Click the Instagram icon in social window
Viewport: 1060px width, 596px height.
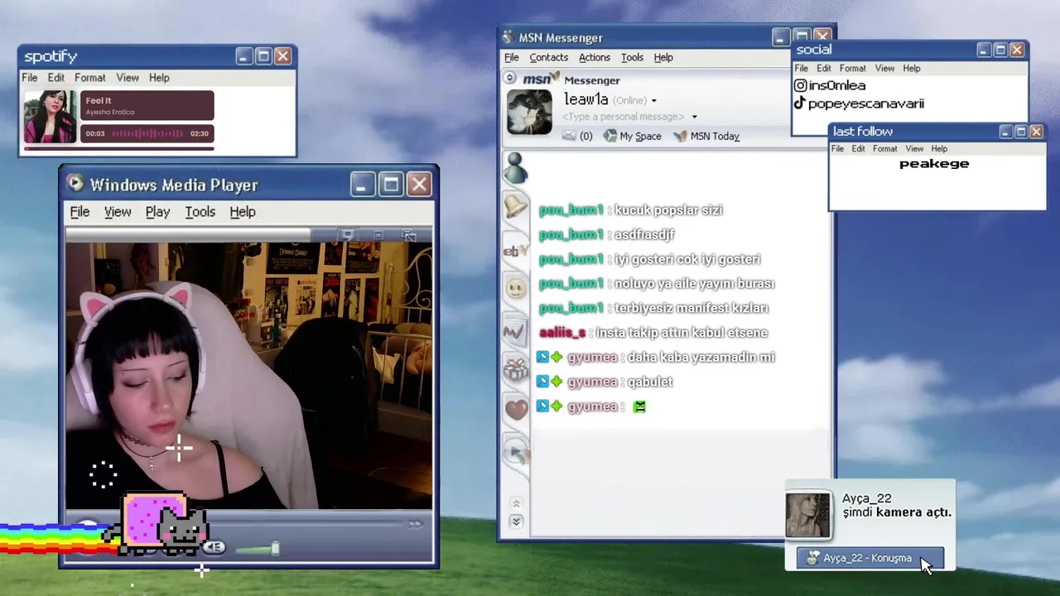pyautogui.click(x=800, y=85)
